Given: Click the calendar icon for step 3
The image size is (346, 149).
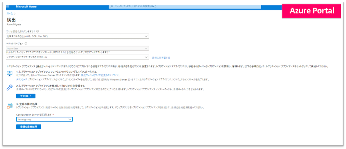Looking at the screenshot, I should [x=10, y=106].
